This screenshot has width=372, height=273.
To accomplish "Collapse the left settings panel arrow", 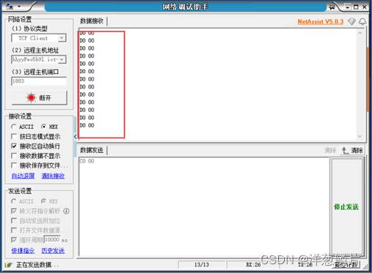I will (76, 137).
